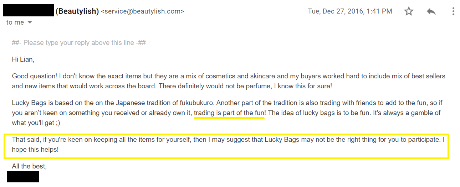This screenshot has height=187, width=460.
Task: Star this Beautylish email
Action: click(x=409, y=11)
